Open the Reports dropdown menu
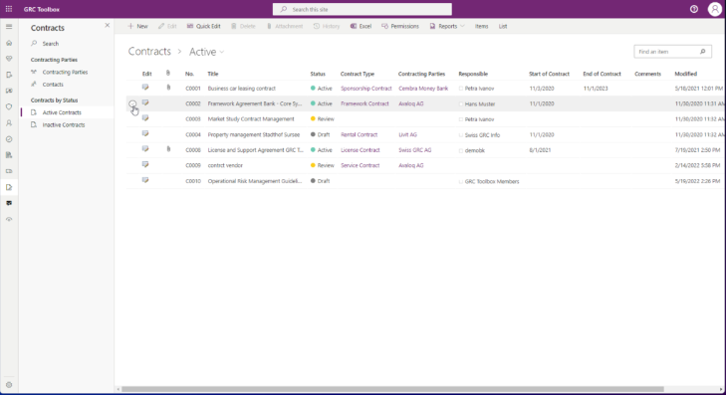Viewport: 726px width, 395px height. 447,26
